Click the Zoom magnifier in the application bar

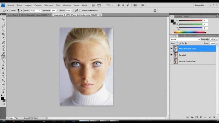[x=123, y=5]
